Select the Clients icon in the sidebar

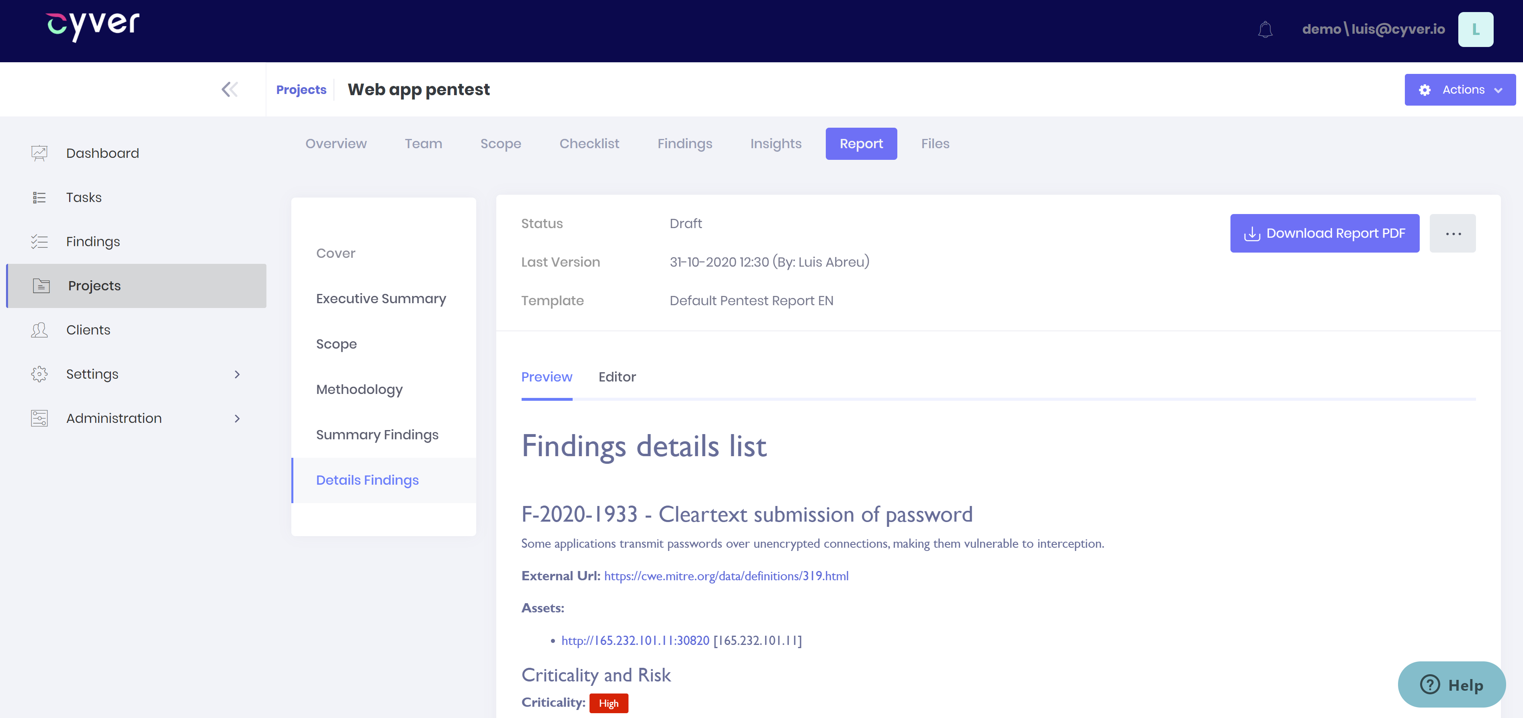point(39,330)
